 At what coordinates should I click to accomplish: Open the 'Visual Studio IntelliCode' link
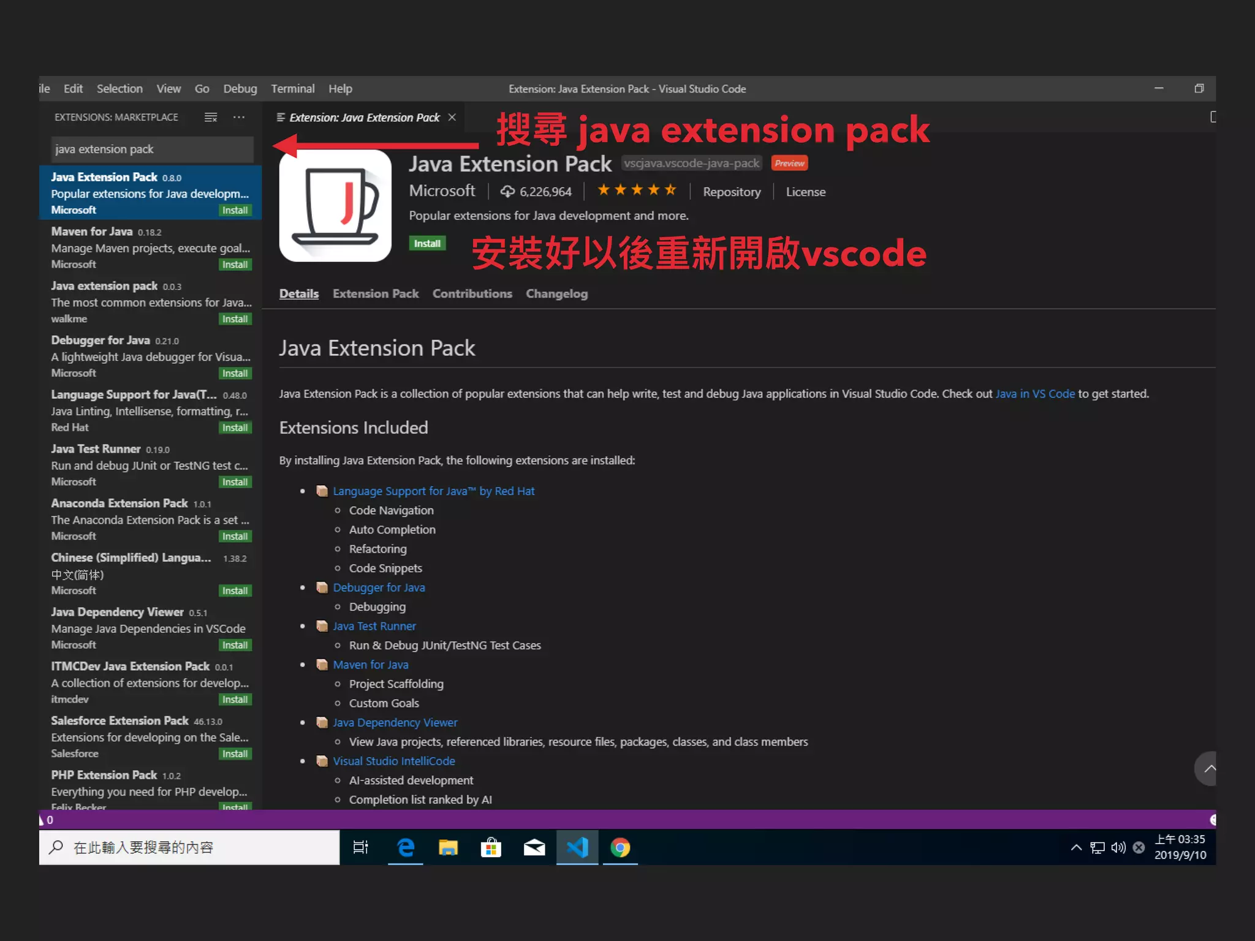tap(394, 761)
